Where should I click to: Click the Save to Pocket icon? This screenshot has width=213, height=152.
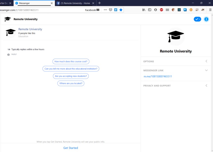point(110,10)
